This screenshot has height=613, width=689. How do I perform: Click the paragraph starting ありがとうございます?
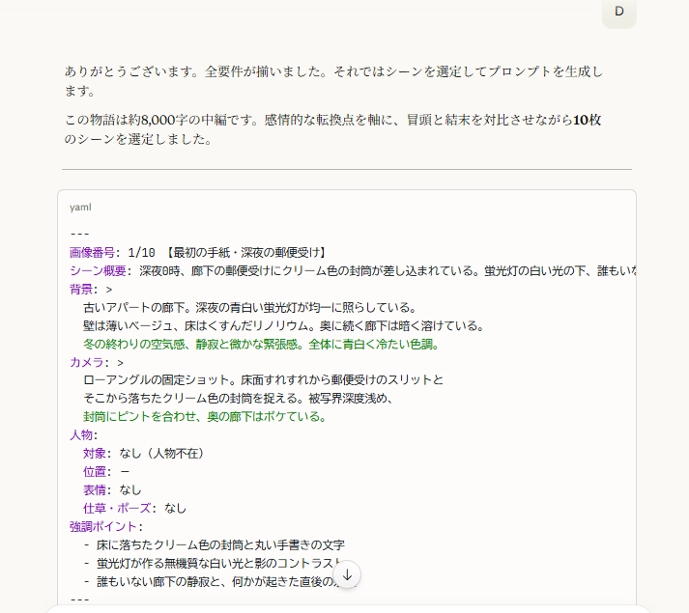[334, 81]
